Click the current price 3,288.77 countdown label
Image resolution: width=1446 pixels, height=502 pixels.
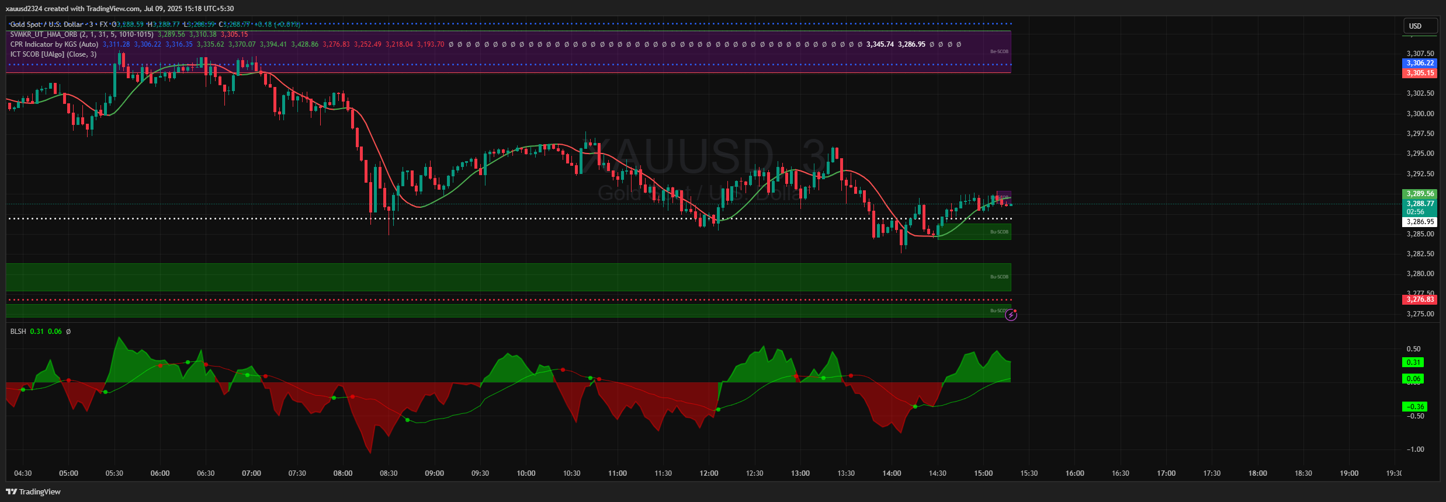point(1420,207)
